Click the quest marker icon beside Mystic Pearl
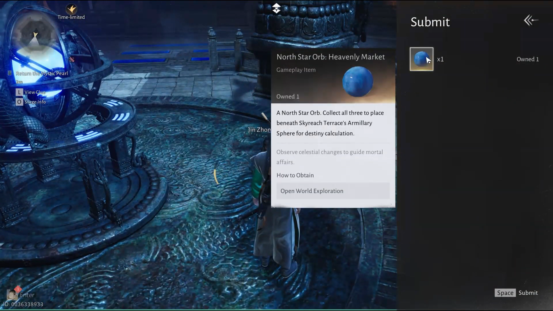Image resolution: width=553 pixels, height=311 pixels. click(x=10, y=73)
